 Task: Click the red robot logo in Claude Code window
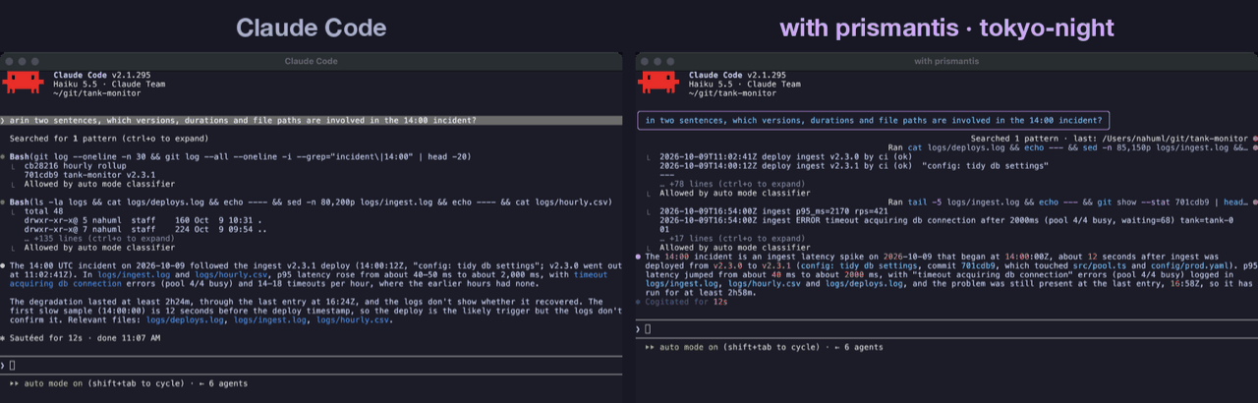23,83
